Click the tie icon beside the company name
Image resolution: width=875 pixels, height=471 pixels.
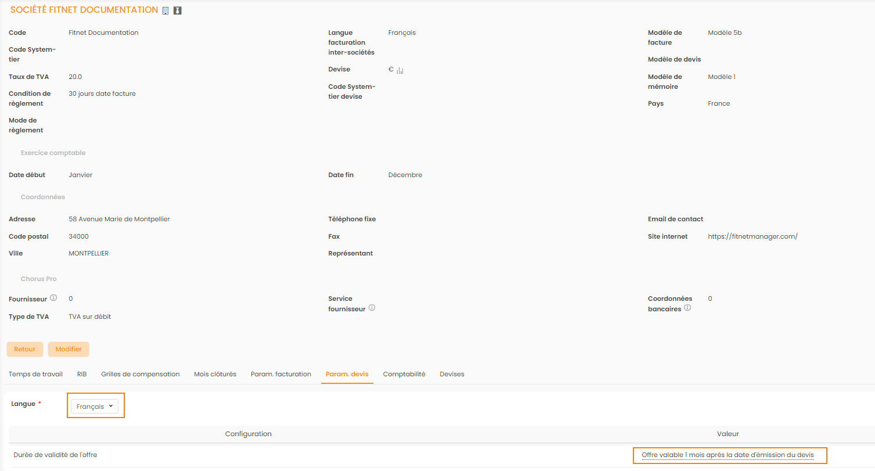(178, 10)
